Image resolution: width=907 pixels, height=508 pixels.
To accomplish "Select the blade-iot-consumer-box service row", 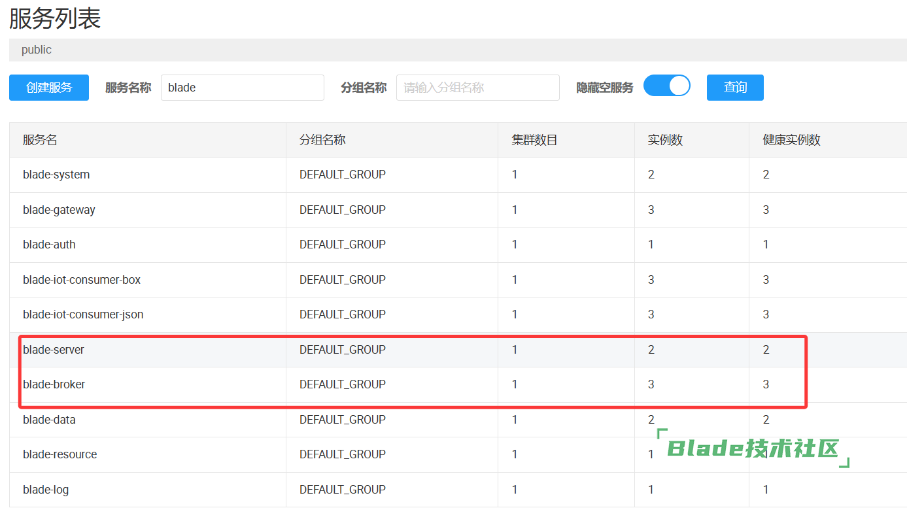I will coord(82,280).
